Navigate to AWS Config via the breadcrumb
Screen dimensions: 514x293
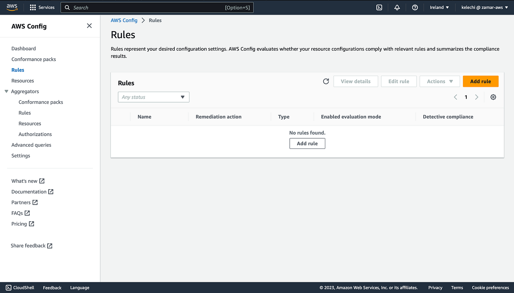[x=124, y=20]
